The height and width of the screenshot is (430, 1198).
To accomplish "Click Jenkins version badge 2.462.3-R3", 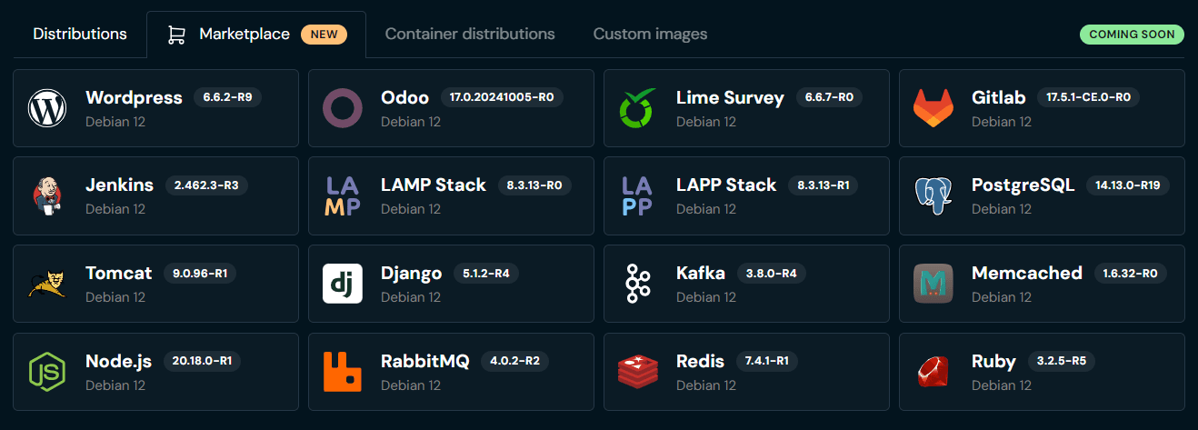I will (205, 185).
